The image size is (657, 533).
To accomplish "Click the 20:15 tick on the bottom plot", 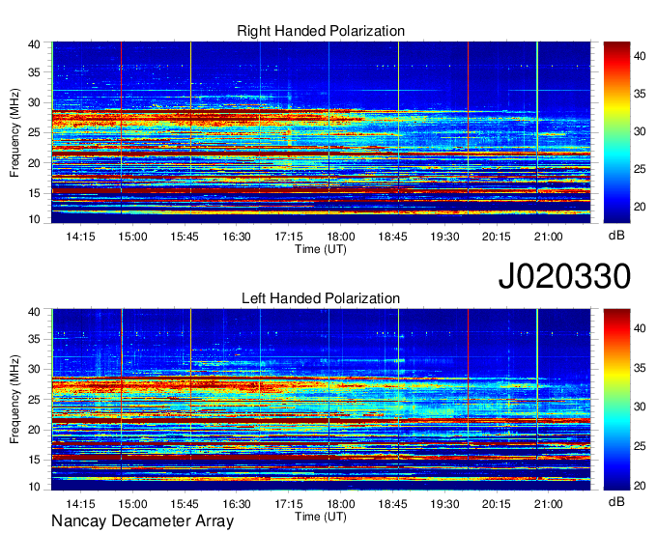I will (497, 504).
